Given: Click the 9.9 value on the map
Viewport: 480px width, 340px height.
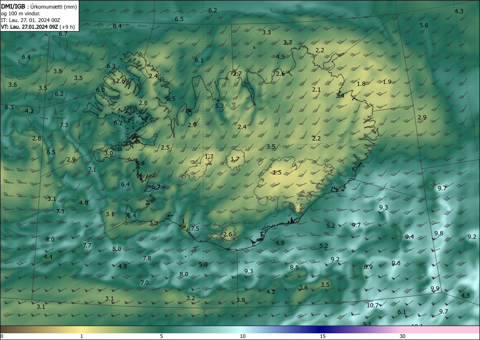Looking at the screenshot, I should coord(435,288).
